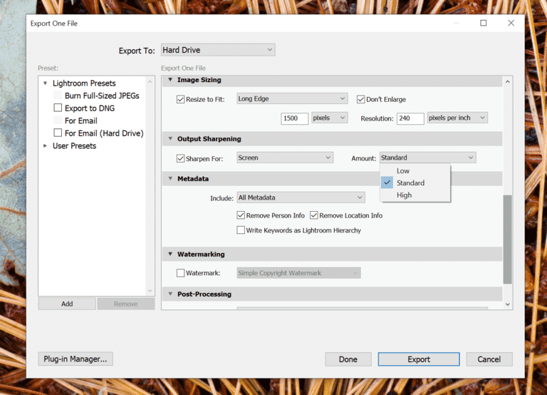Collapse the Watermarking section triangle
The width and height of the screenshot is (547, 395).
pyautogui.click(x=170, y=254)
